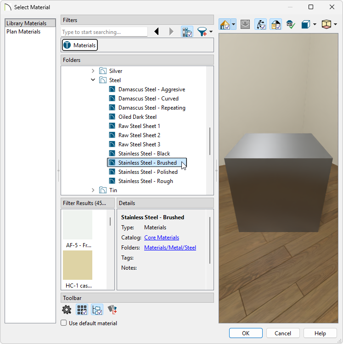The height and width of the screenshot is (344, 343).
Task: Select the AF-5 white color swatch
Action: click(x=78, y=225)
